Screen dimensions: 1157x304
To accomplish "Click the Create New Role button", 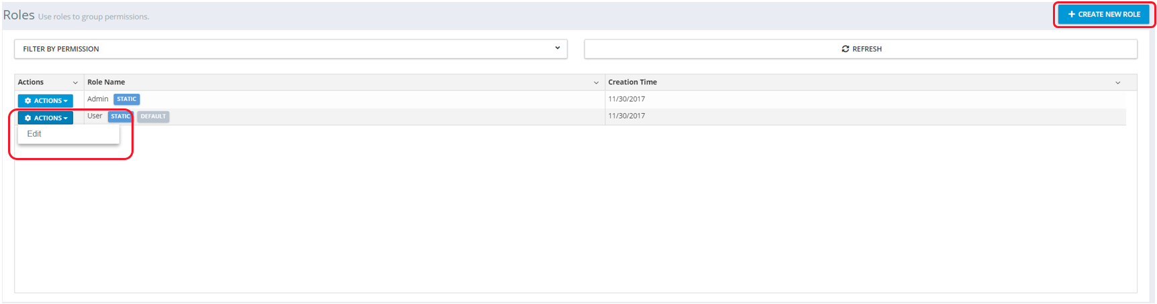I will (x=1104, y=14).
